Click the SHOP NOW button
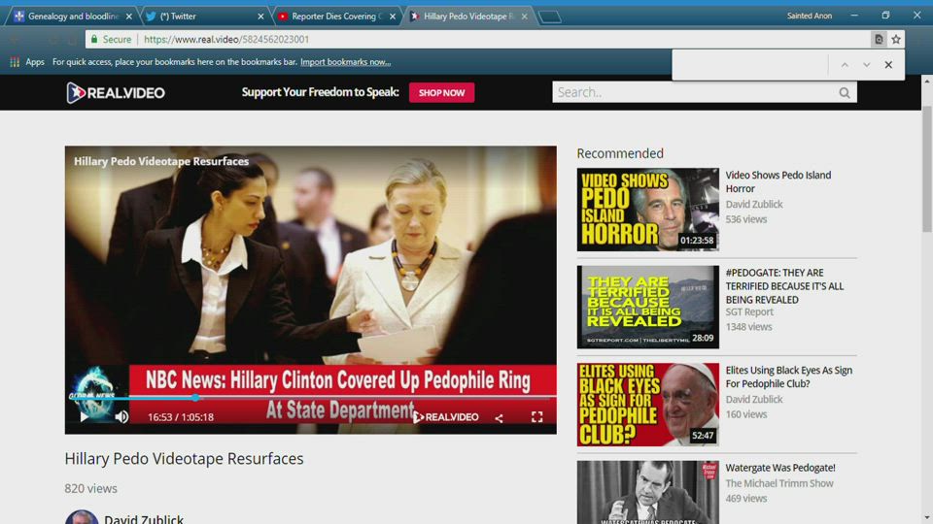Viewport: 933px width, 524px height. [441, 92]
